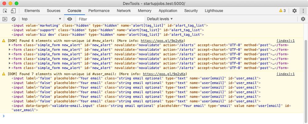The image size is (308, 124).
Task: Click the warning icon for #user_email message
Action: click(3, 74)
